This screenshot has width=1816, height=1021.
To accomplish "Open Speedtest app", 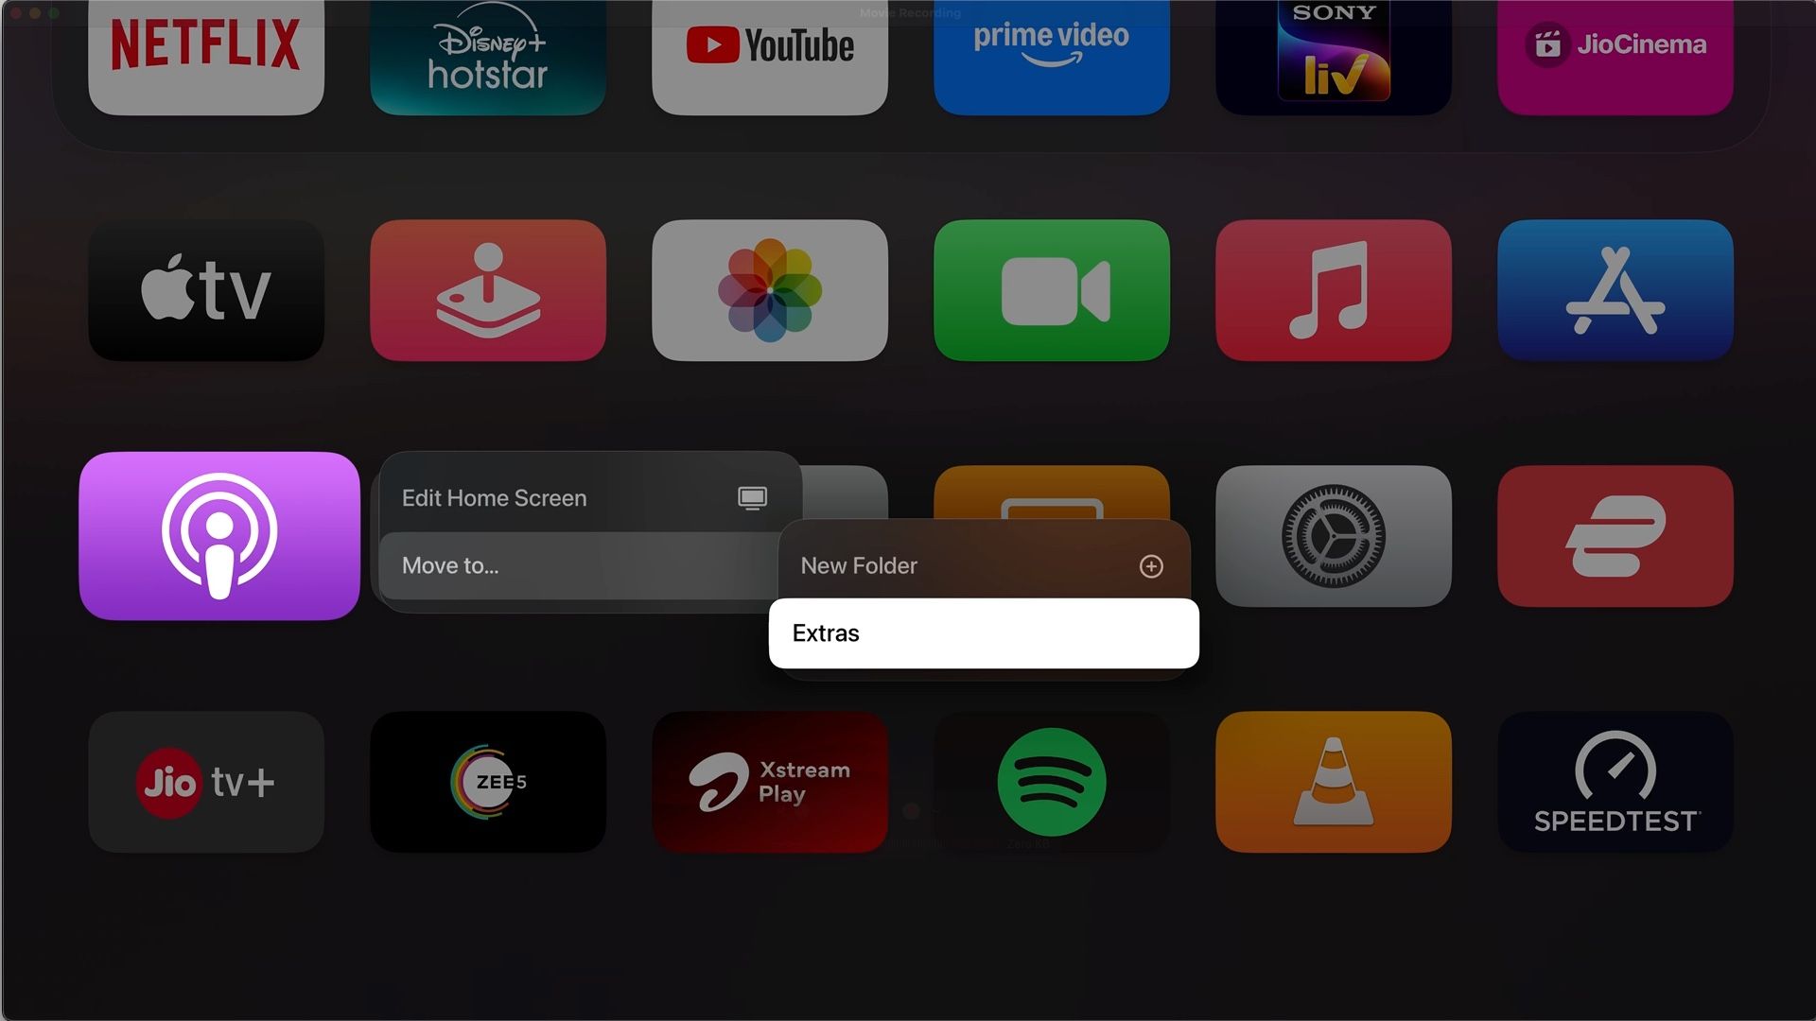I will point(1614,782).
